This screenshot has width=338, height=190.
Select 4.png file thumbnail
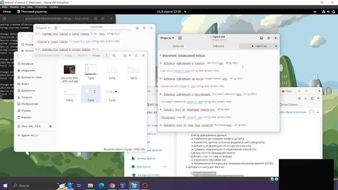69,92
